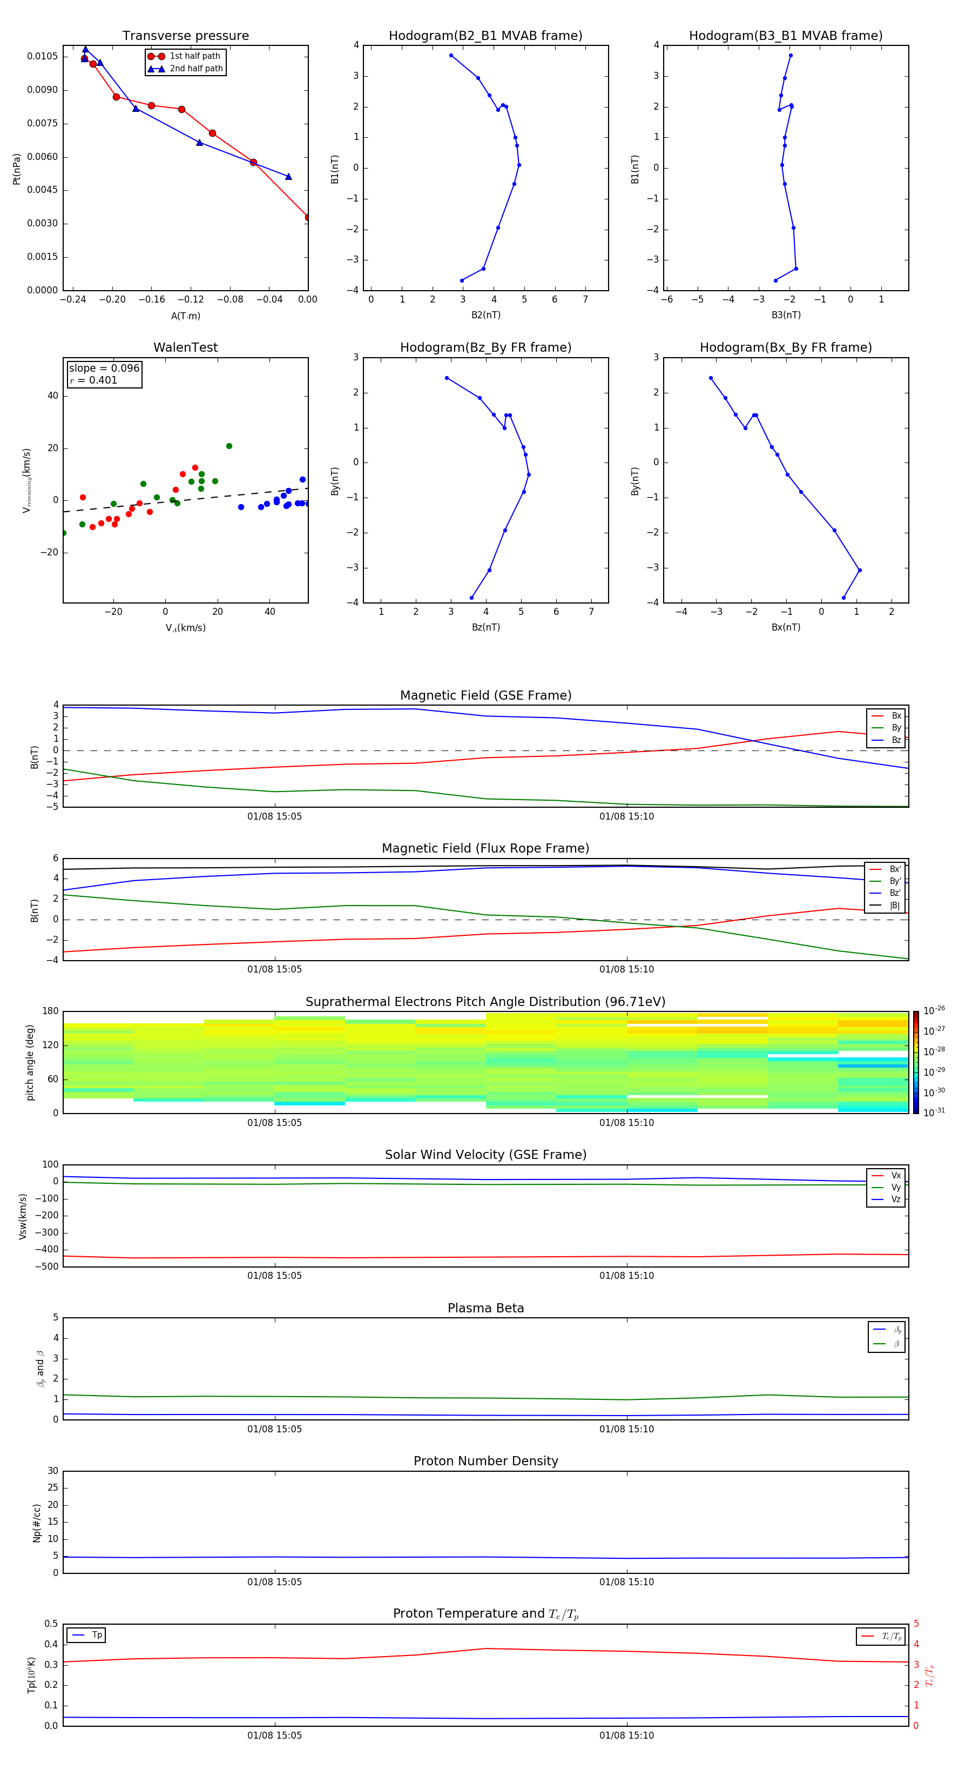Click the 'Transverse pressure' plot title
This screenshot has height=1783, width=972.
(185, 36)
